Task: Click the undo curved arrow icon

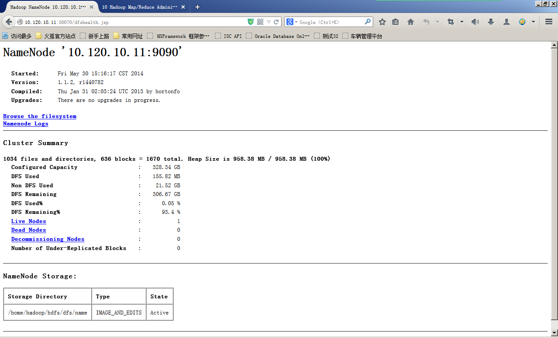Action: coord(426,22)
